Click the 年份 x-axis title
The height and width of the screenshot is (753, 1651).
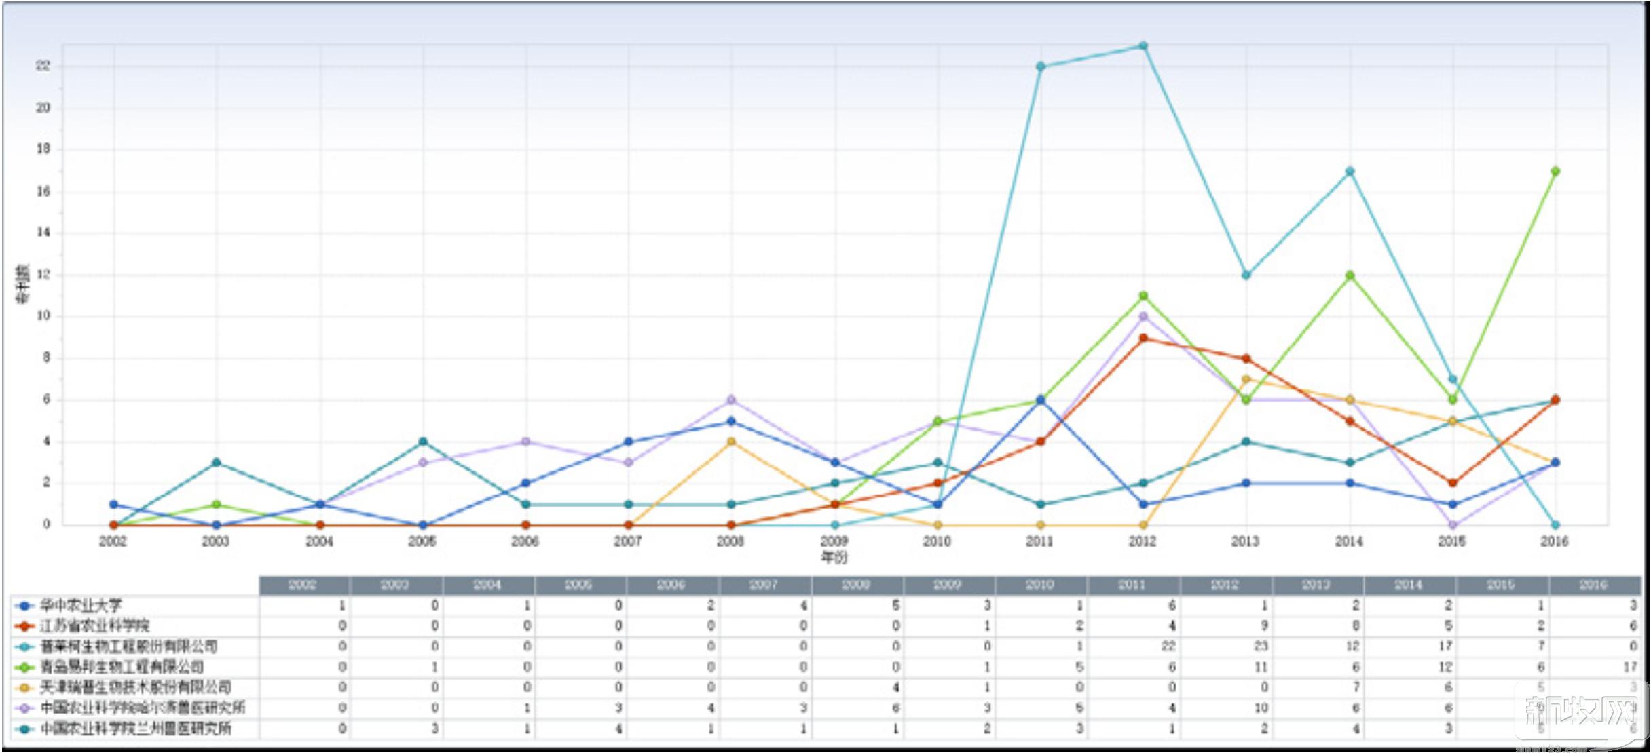pos(834,557)
